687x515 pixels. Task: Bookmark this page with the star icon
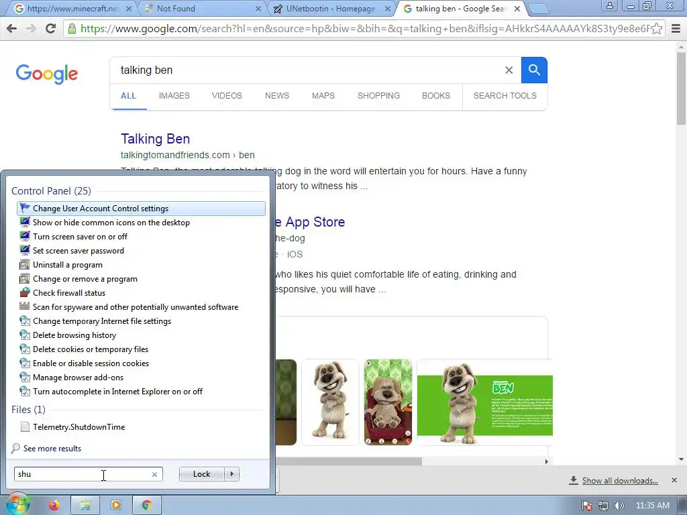tap(656, 29)
